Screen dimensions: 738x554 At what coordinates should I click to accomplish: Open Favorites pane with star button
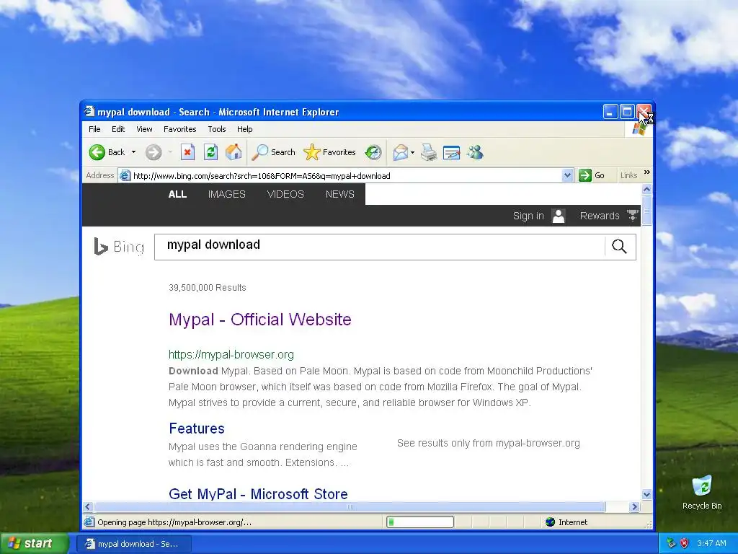coord(329,152)
